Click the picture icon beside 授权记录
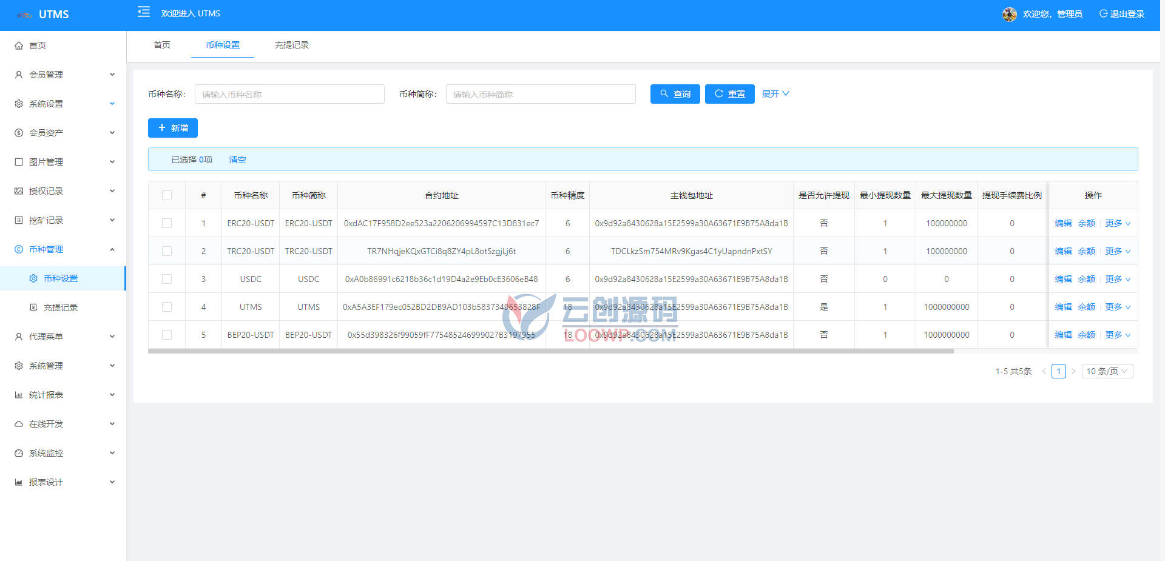The image size is (1165, 561). (x=19, y=191)
